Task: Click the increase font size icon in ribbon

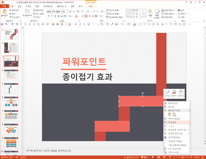Action: click(x=70, y=11)
